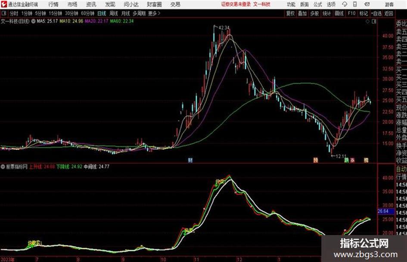
Task: Open the 市场 menu
Action: [x=72, y=4]
